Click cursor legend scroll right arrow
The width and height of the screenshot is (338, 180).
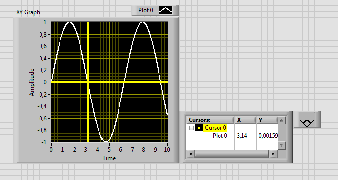point(273,154)
